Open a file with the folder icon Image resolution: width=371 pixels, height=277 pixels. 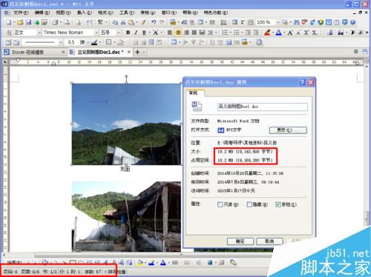(20, 22)
